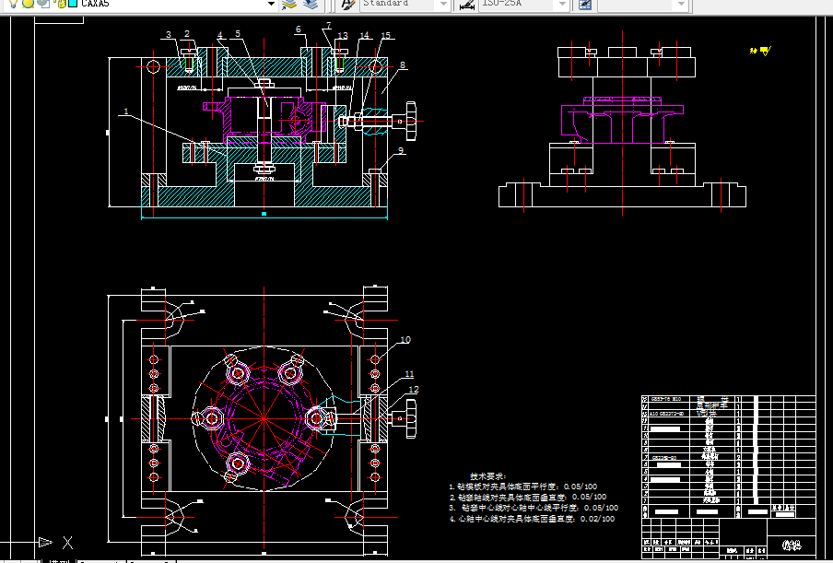This screenshot has height=563, width=833.
Task: Click the cyan color swatch of layer CAXA5
Action: coord(73,3)
